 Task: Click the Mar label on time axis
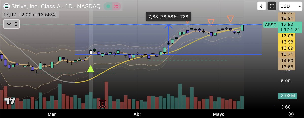tap(52, 114)
